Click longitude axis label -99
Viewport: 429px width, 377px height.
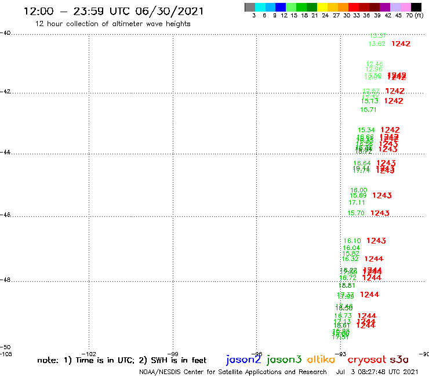173,354
